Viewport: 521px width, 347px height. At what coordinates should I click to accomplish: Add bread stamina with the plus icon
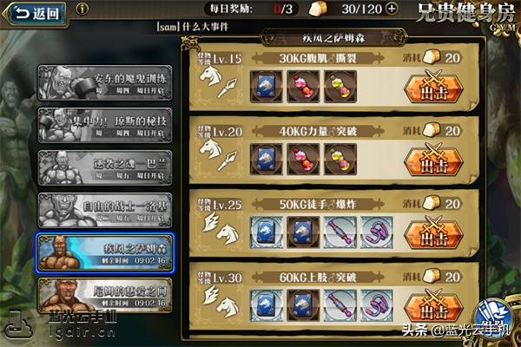click(x=392, y=9)
